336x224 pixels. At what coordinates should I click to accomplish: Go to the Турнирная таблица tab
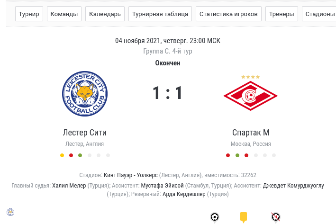[x=161, y=14]
